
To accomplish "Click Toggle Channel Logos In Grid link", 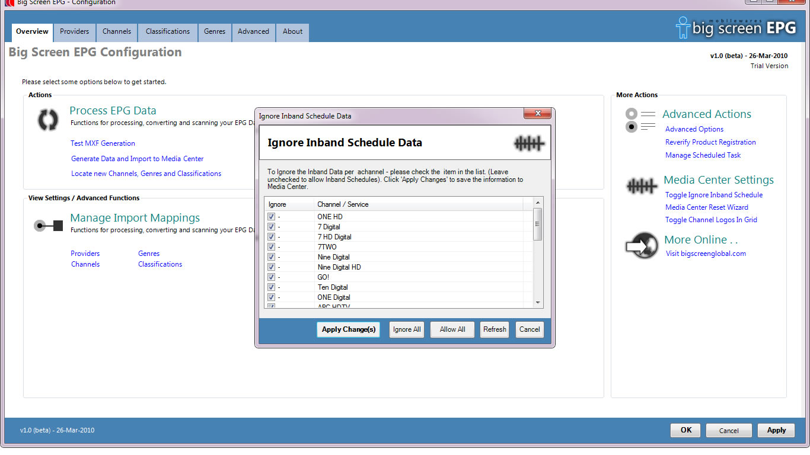I will pyautogui.click(x=711, y=220).
